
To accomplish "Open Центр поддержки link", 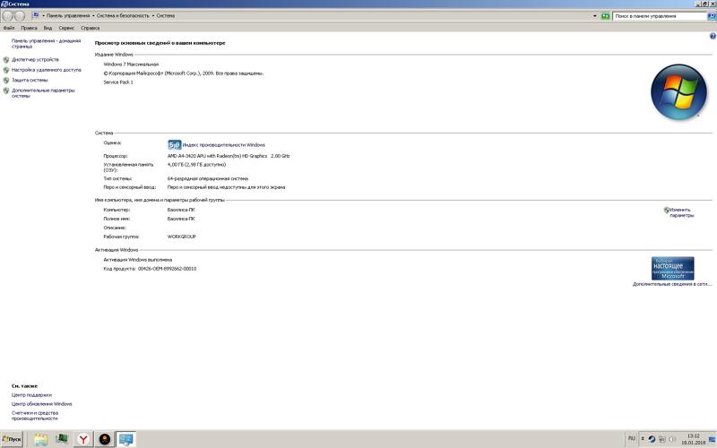I will tap(31, 395).
